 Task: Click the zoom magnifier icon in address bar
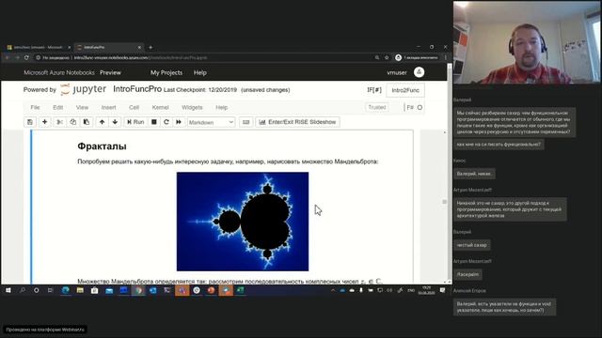click(377, 57)
